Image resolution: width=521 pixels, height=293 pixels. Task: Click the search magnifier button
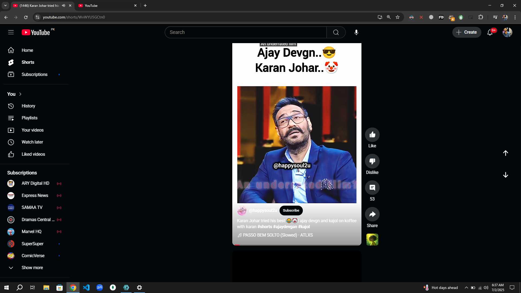click(x=336, y=32)
